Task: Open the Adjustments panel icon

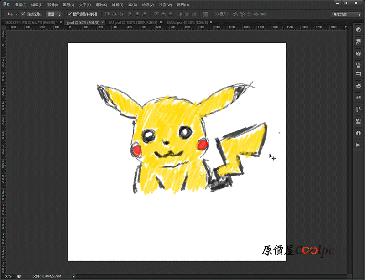Action: pos(358,30)
